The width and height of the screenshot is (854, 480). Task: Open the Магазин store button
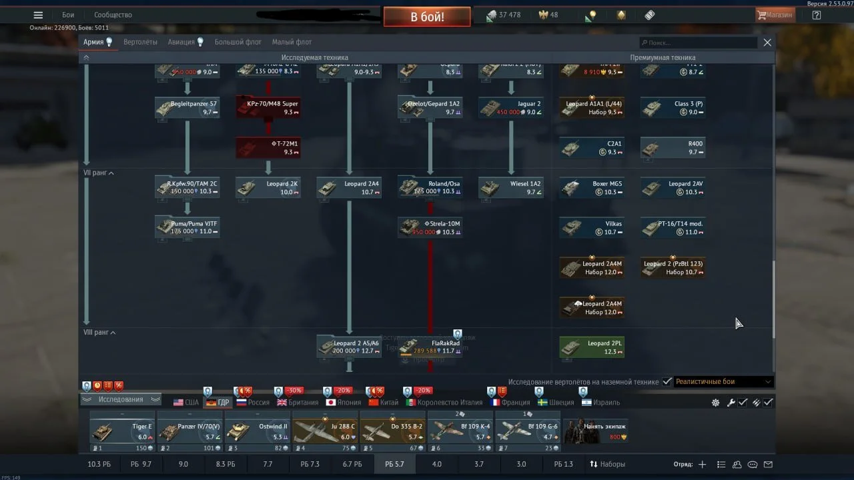point(775,15)
